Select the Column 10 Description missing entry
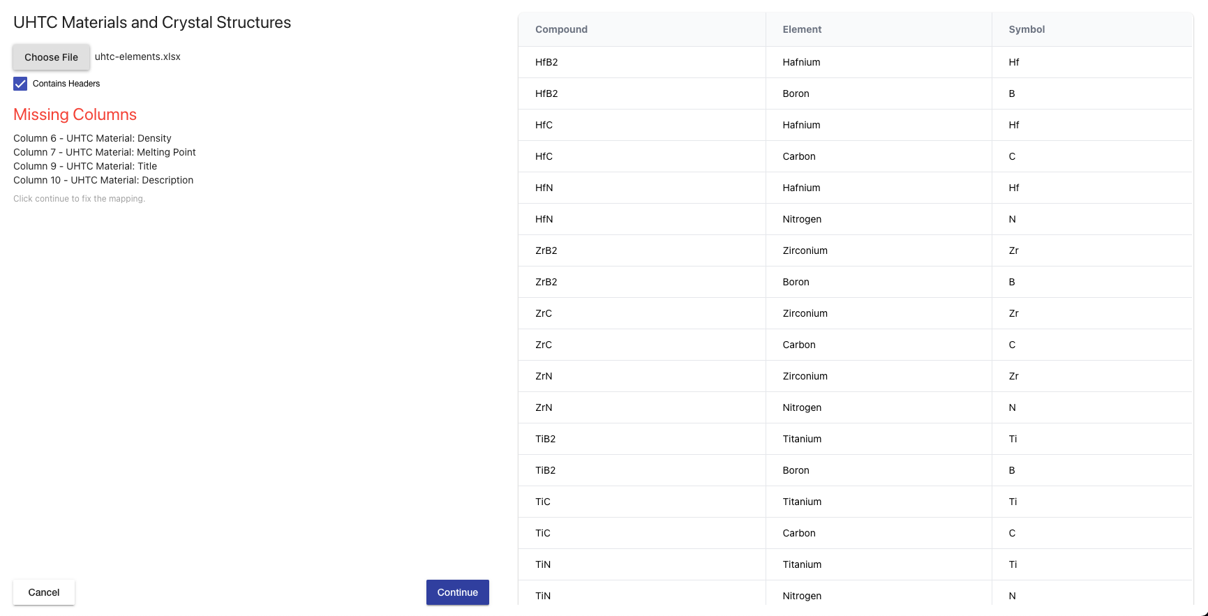The image size is (1208, 616). 103,180
